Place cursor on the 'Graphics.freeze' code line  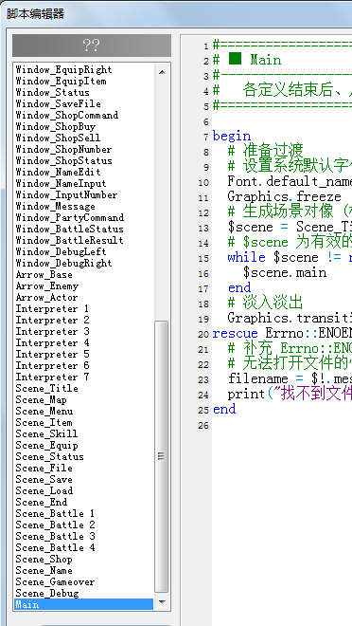pos(284,197)
